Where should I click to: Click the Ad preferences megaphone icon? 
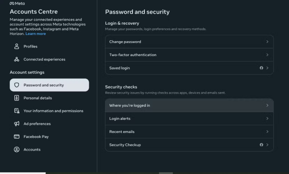17,124
